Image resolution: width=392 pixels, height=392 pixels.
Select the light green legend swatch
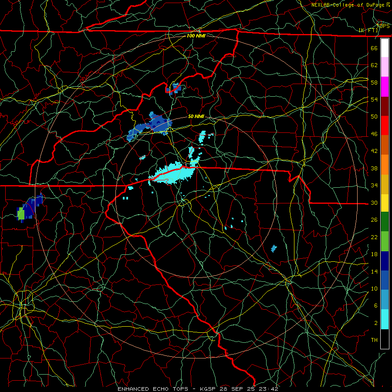385,241
